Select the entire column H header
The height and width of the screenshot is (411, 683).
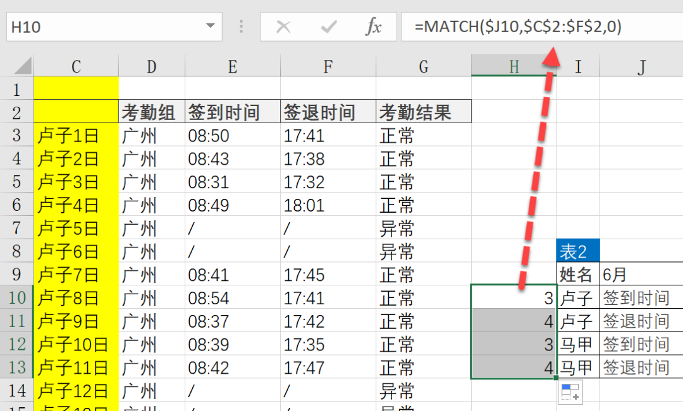pos(514,66)
